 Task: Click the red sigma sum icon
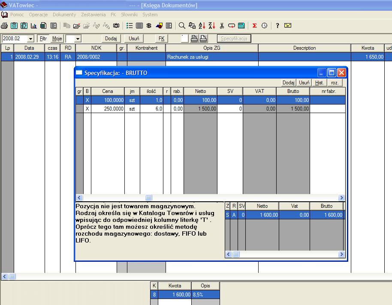click(x=254, y=26)
